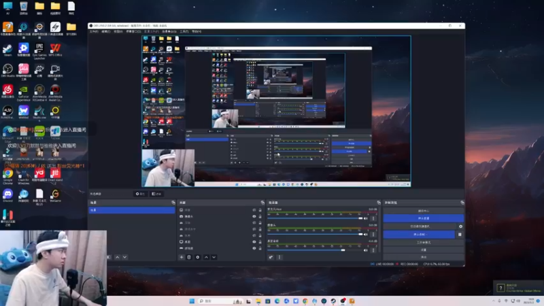Adjust the 摄像头 channel volume slider
544x306 pixels.
tap(315, 235)
